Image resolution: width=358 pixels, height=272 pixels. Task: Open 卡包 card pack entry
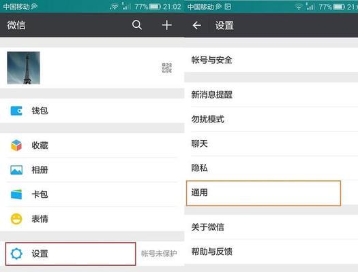pyautogui.click(x=92, y=194)
